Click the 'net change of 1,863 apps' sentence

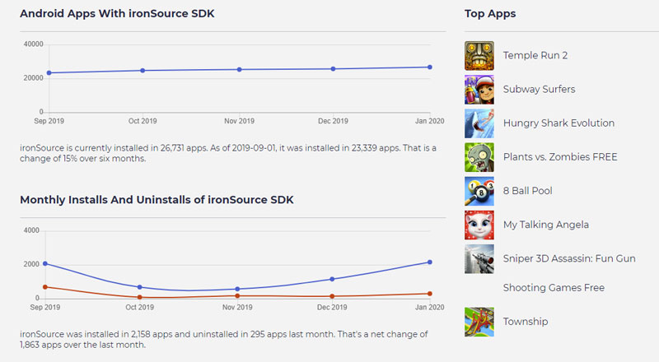(x=224, y=339)
